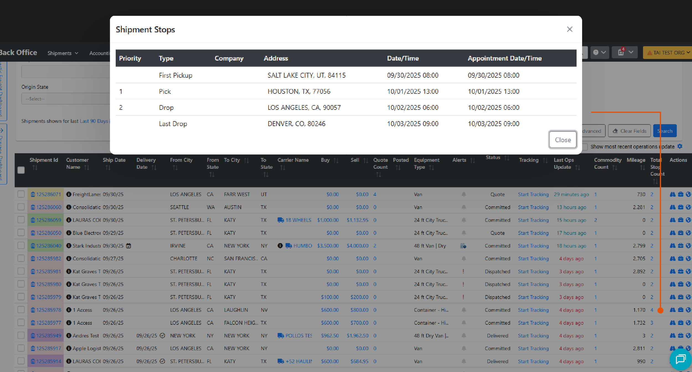Image resolution: width=692 pixels, height=372 pixels.
Task: Click red exclamation alert for shipment 125285981
Action: point(463,272)
